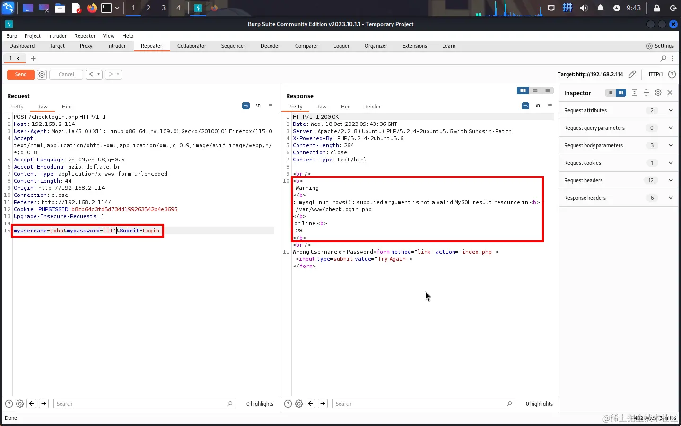
Task: Open Repeater request settings gear next to Send
Action: point(42,74)
